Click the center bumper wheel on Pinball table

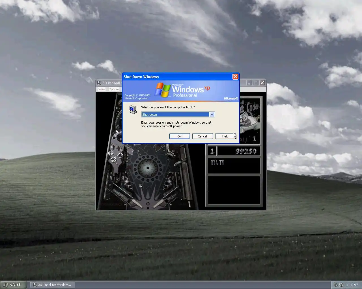click(x=148, y=168)
